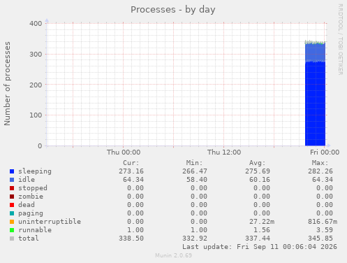The width and height of the screenshot is (347, 263).
Task: Click the uninterruptible maximum value 816.67m
Action: point(323,222)
